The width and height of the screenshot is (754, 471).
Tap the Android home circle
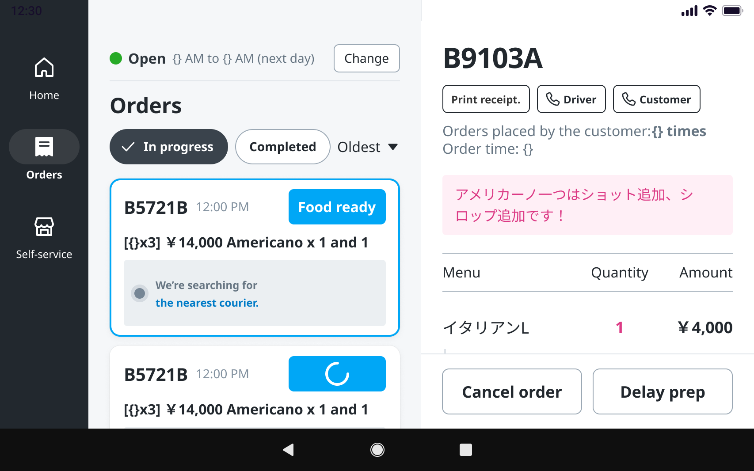(377, 450)
